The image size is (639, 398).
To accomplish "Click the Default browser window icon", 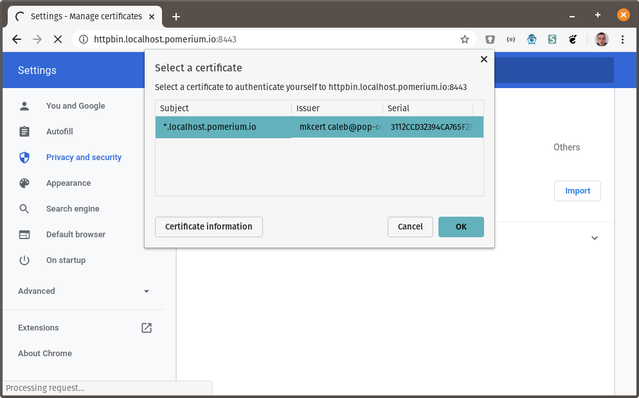I will [x=24, y=235].
